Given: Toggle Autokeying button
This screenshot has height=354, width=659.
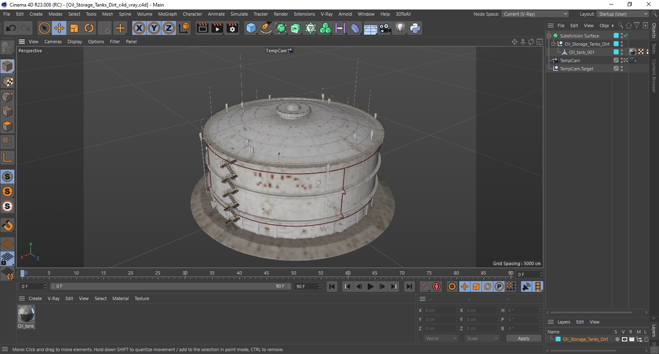Looking at the screenshot, I should 437,286.
